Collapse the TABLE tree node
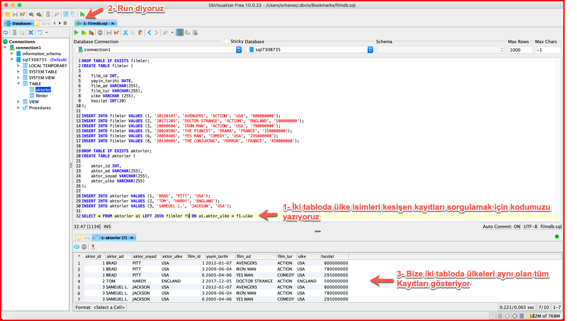The width and height of the screenshot is (577, 321). click(x=19, y=84)
